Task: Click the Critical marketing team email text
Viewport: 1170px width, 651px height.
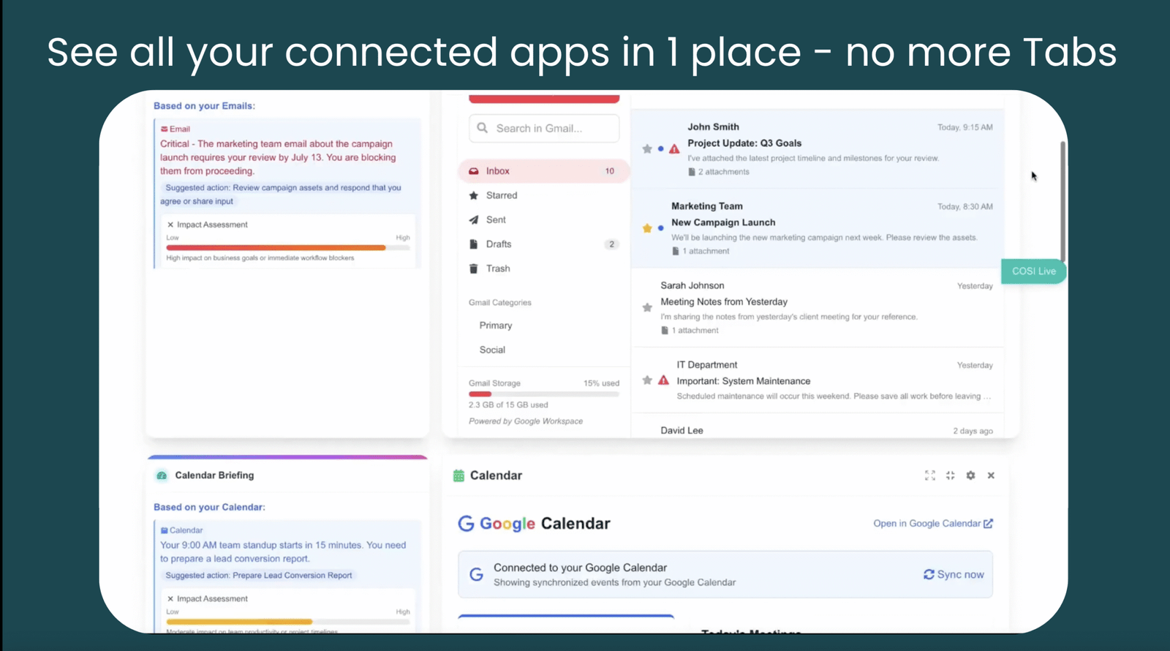Action: click(x=278, y=157)
